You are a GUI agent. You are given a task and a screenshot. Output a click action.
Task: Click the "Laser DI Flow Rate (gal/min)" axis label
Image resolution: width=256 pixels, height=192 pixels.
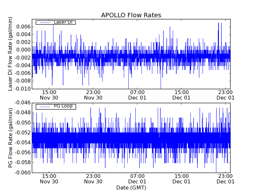click(x=11, y=54)
